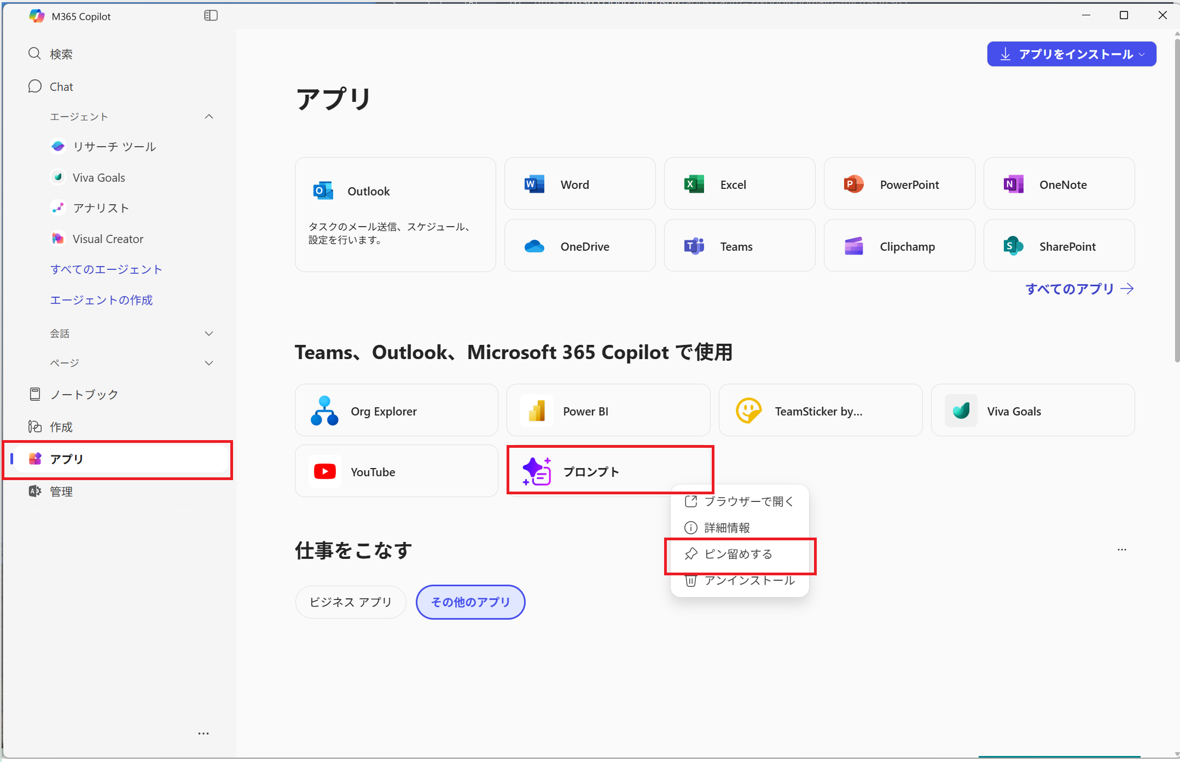Screen dimensions: 1180x762
Task: Select the その他のアプリ filter pill
Action: (x=470, y=602)
